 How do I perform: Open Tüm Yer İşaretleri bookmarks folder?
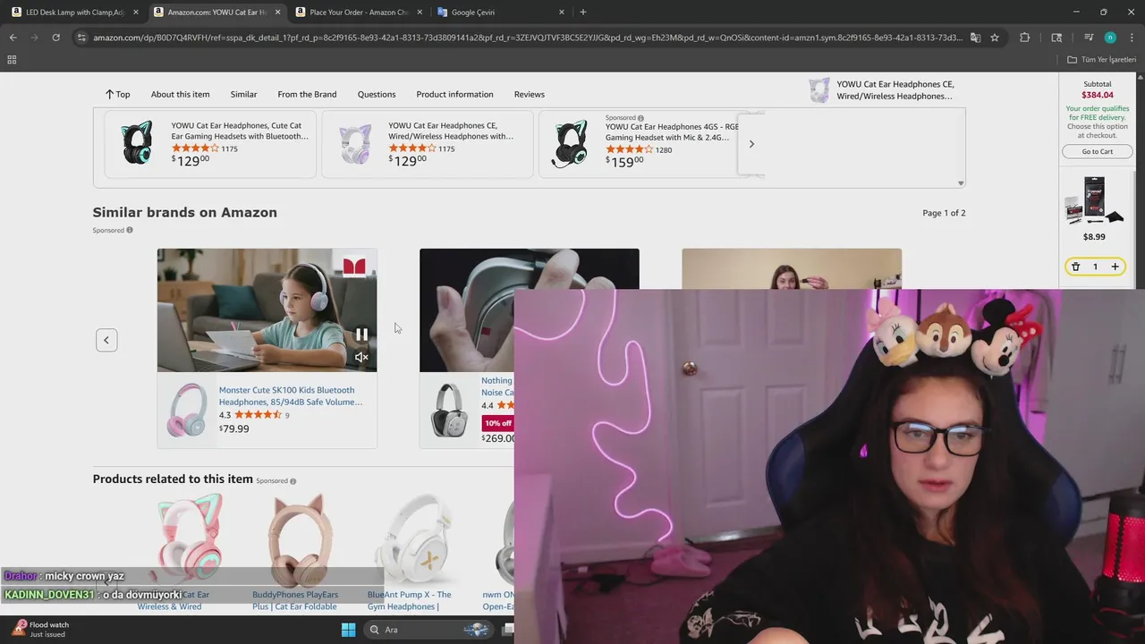coord(1102,60)
